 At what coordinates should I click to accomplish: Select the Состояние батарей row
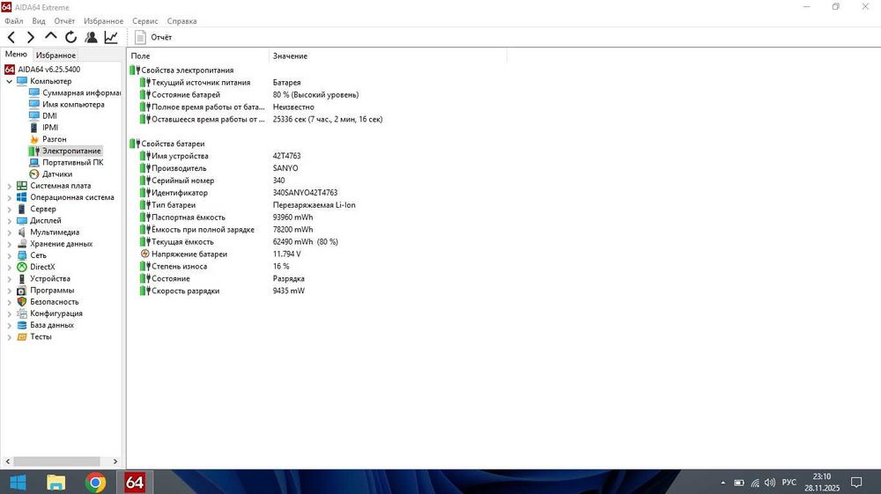point(317,95)
